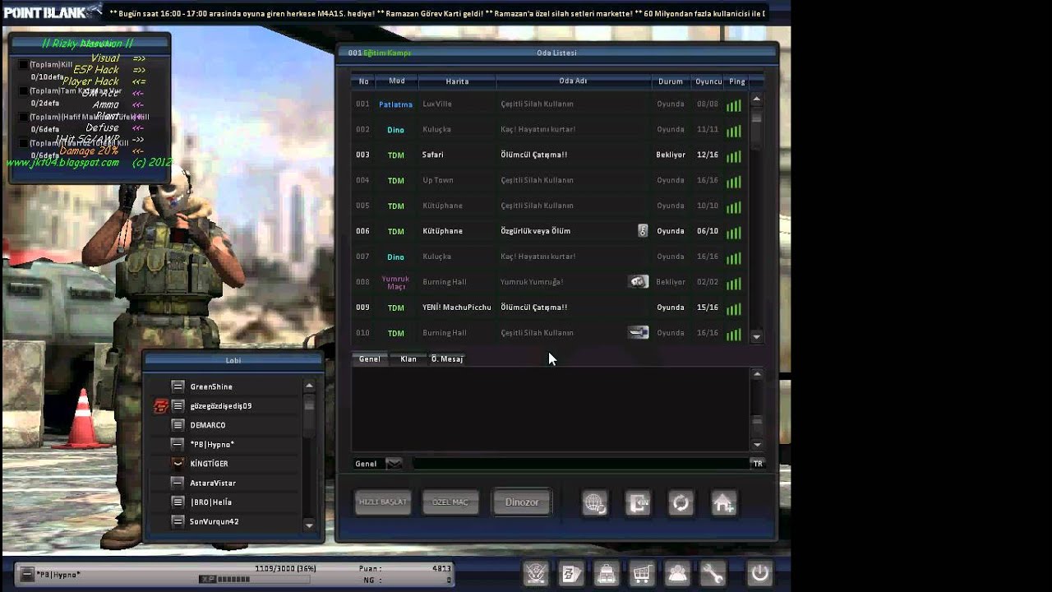Click the ÖZEL MAÇ button
The image size is (1052, 592).
450,502
